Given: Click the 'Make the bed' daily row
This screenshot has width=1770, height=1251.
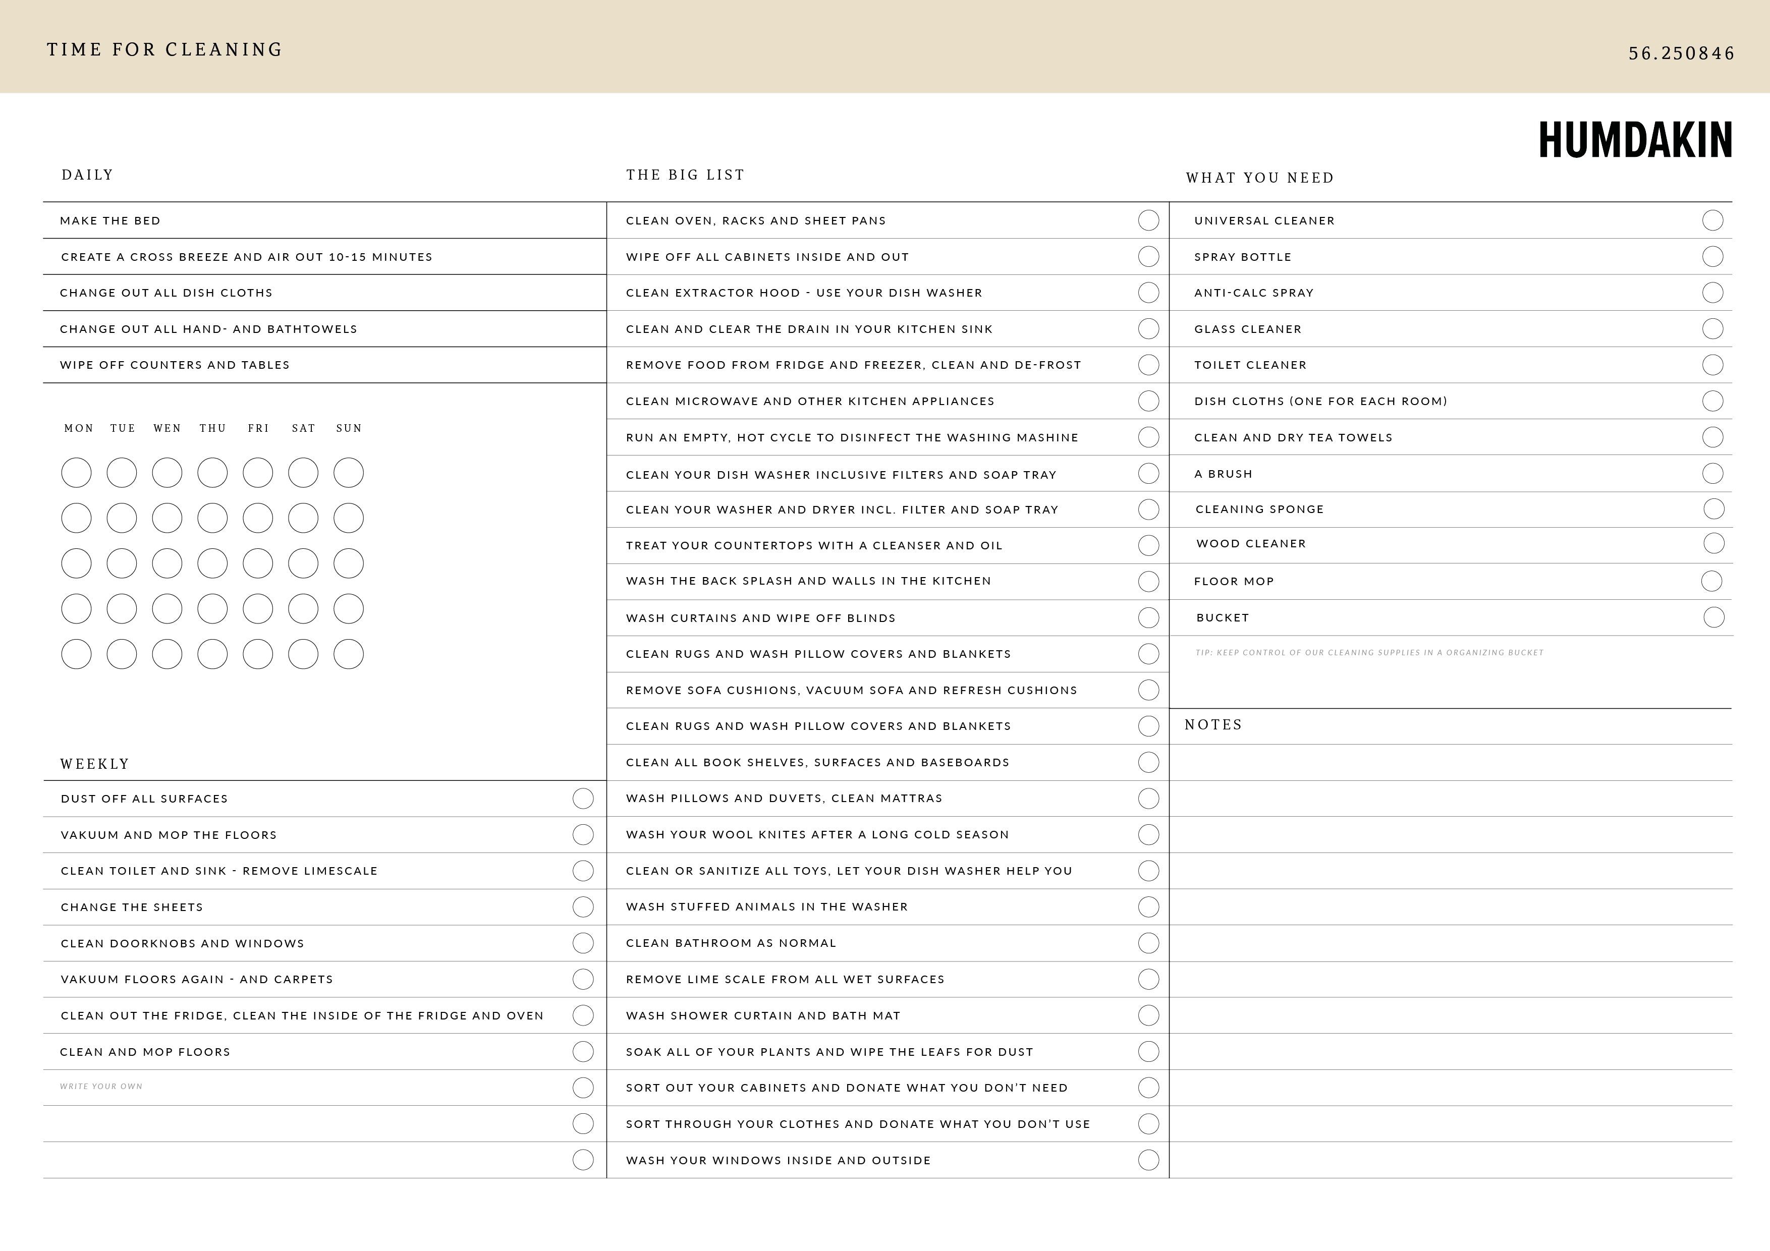Looking at the screenshot, I should tap(110, 221).
